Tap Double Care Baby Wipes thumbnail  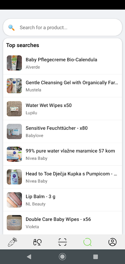14,222
